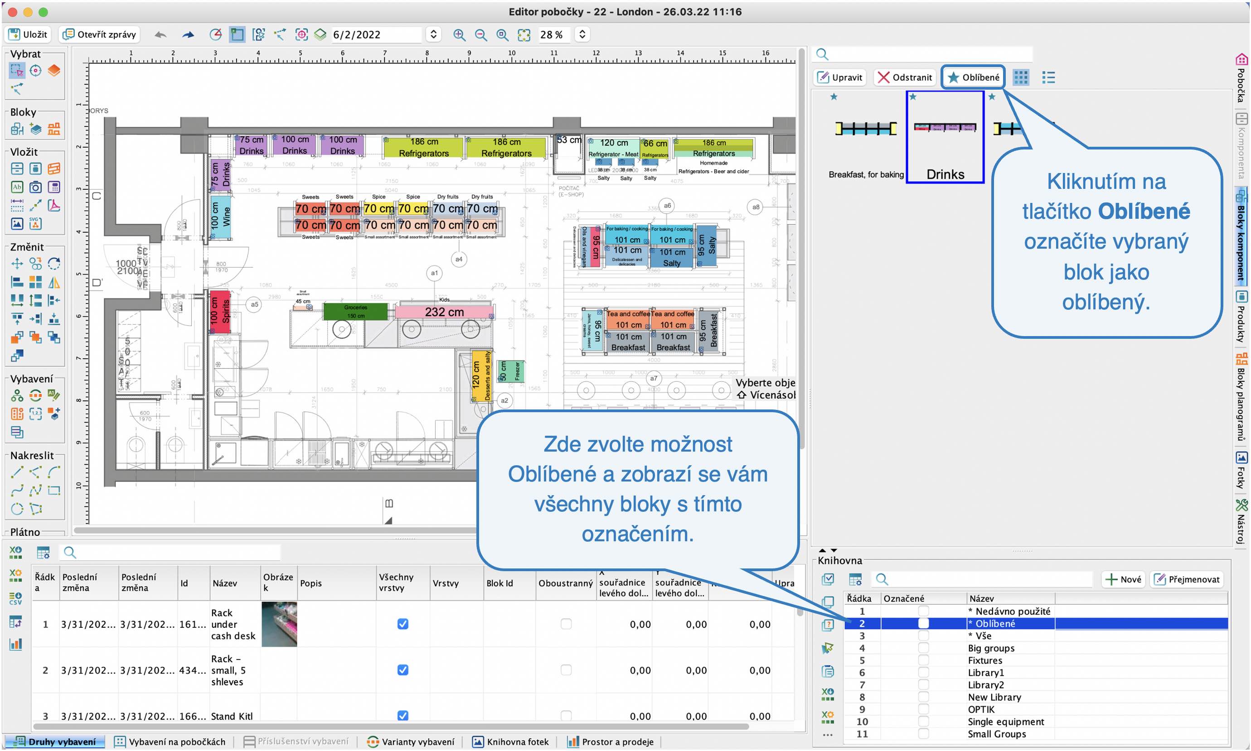The height and width of the screenshot is (751, 1251).
Task: Click the layers icon next to date
Action: (320, 34)
